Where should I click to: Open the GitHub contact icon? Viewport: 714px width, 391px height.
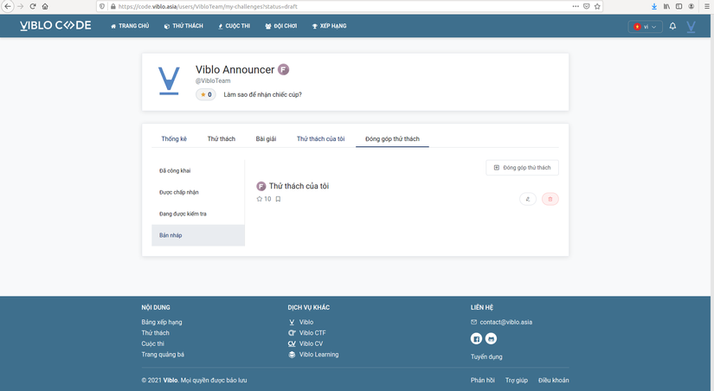click(491, 338)
